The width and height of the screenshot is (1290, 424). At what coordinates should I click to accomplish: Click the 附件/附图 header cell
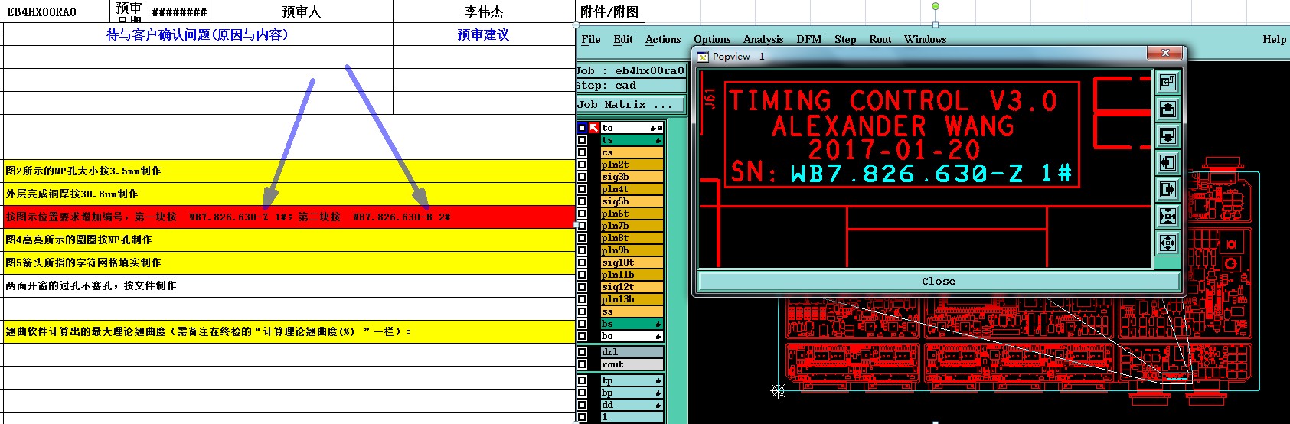(610, 11)
